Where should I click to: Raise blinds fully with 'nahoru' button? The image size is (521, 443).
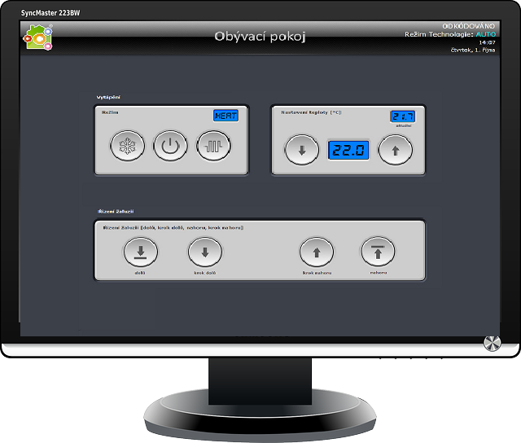pos(378,252)
